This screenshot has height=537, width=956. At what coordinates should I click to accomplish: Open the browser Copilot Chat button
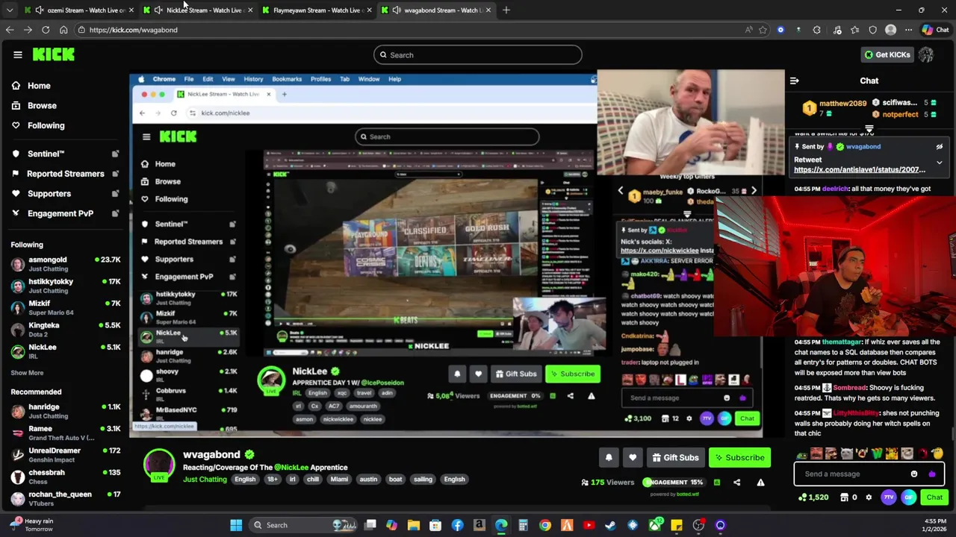pyautogui.click(x=937, y=30)
